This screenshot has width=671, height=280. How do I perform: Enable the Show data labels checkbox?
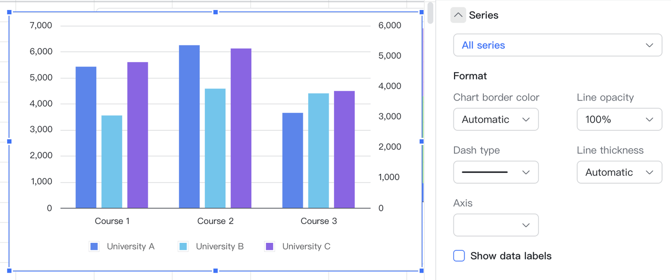click(x=459, y=256)
